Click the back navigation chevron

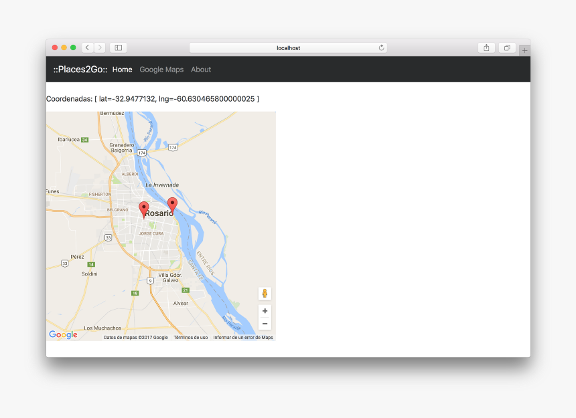point(88,47)
